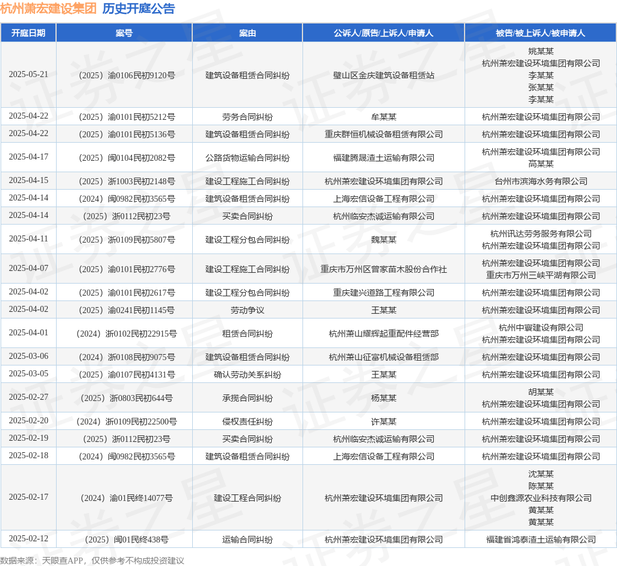Viewport: 617px width, 566px height.
Task: Click the 杭州萧宏建设集团 title text
Action: pos(48,8)
